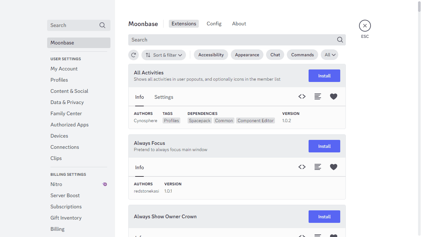422x237 pixels.
Task: Toggle the Chat tag filter
Action: [x=275, y=55]
